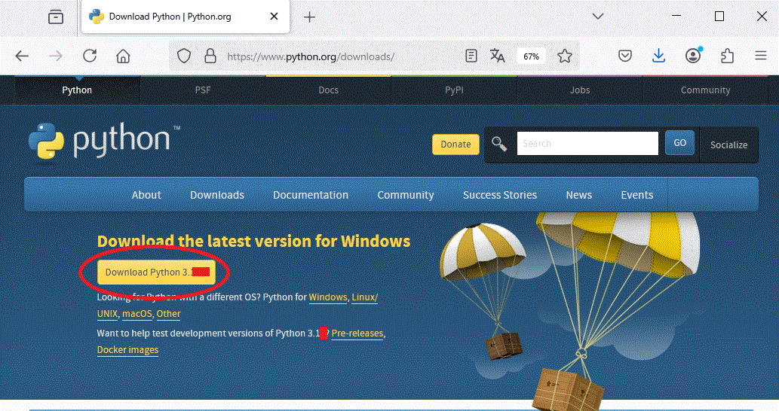Image resolution: width=779 pixels, height=411 pixels.
Task: Open the Docker images link
Action: [x=127, y=350]
